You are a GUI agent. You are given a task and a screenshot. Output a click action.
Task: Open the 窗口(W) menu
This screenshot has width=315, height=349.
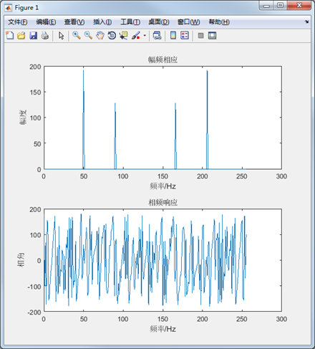[x=188, y=22]
